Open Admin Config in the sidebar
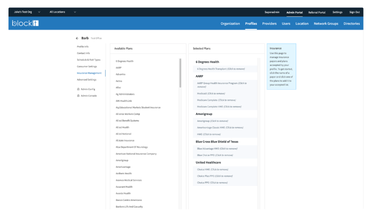371x214 pixels. [x=88, y=89]
